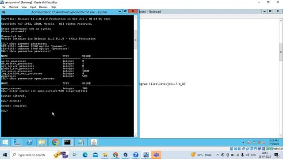
Task: Switch to cmd.exe in guest taskbar
Action: 68,142
